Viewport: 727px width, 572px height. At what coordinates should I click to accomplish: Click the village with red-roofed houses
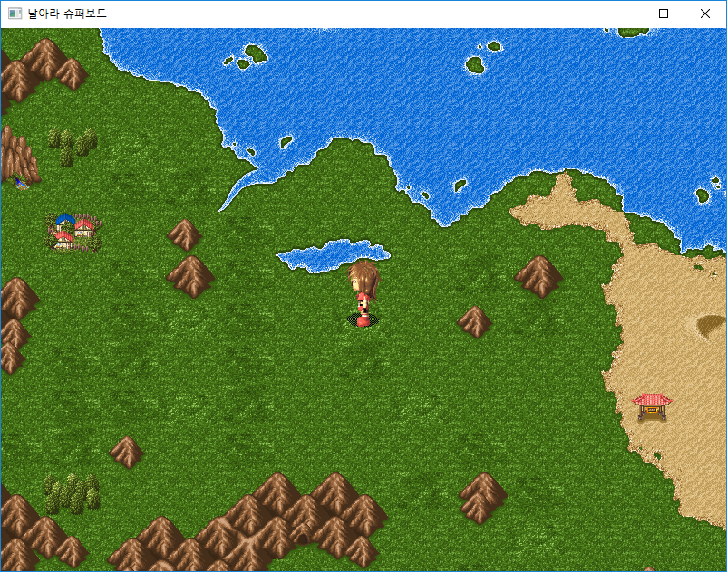(x=73, y=233)
